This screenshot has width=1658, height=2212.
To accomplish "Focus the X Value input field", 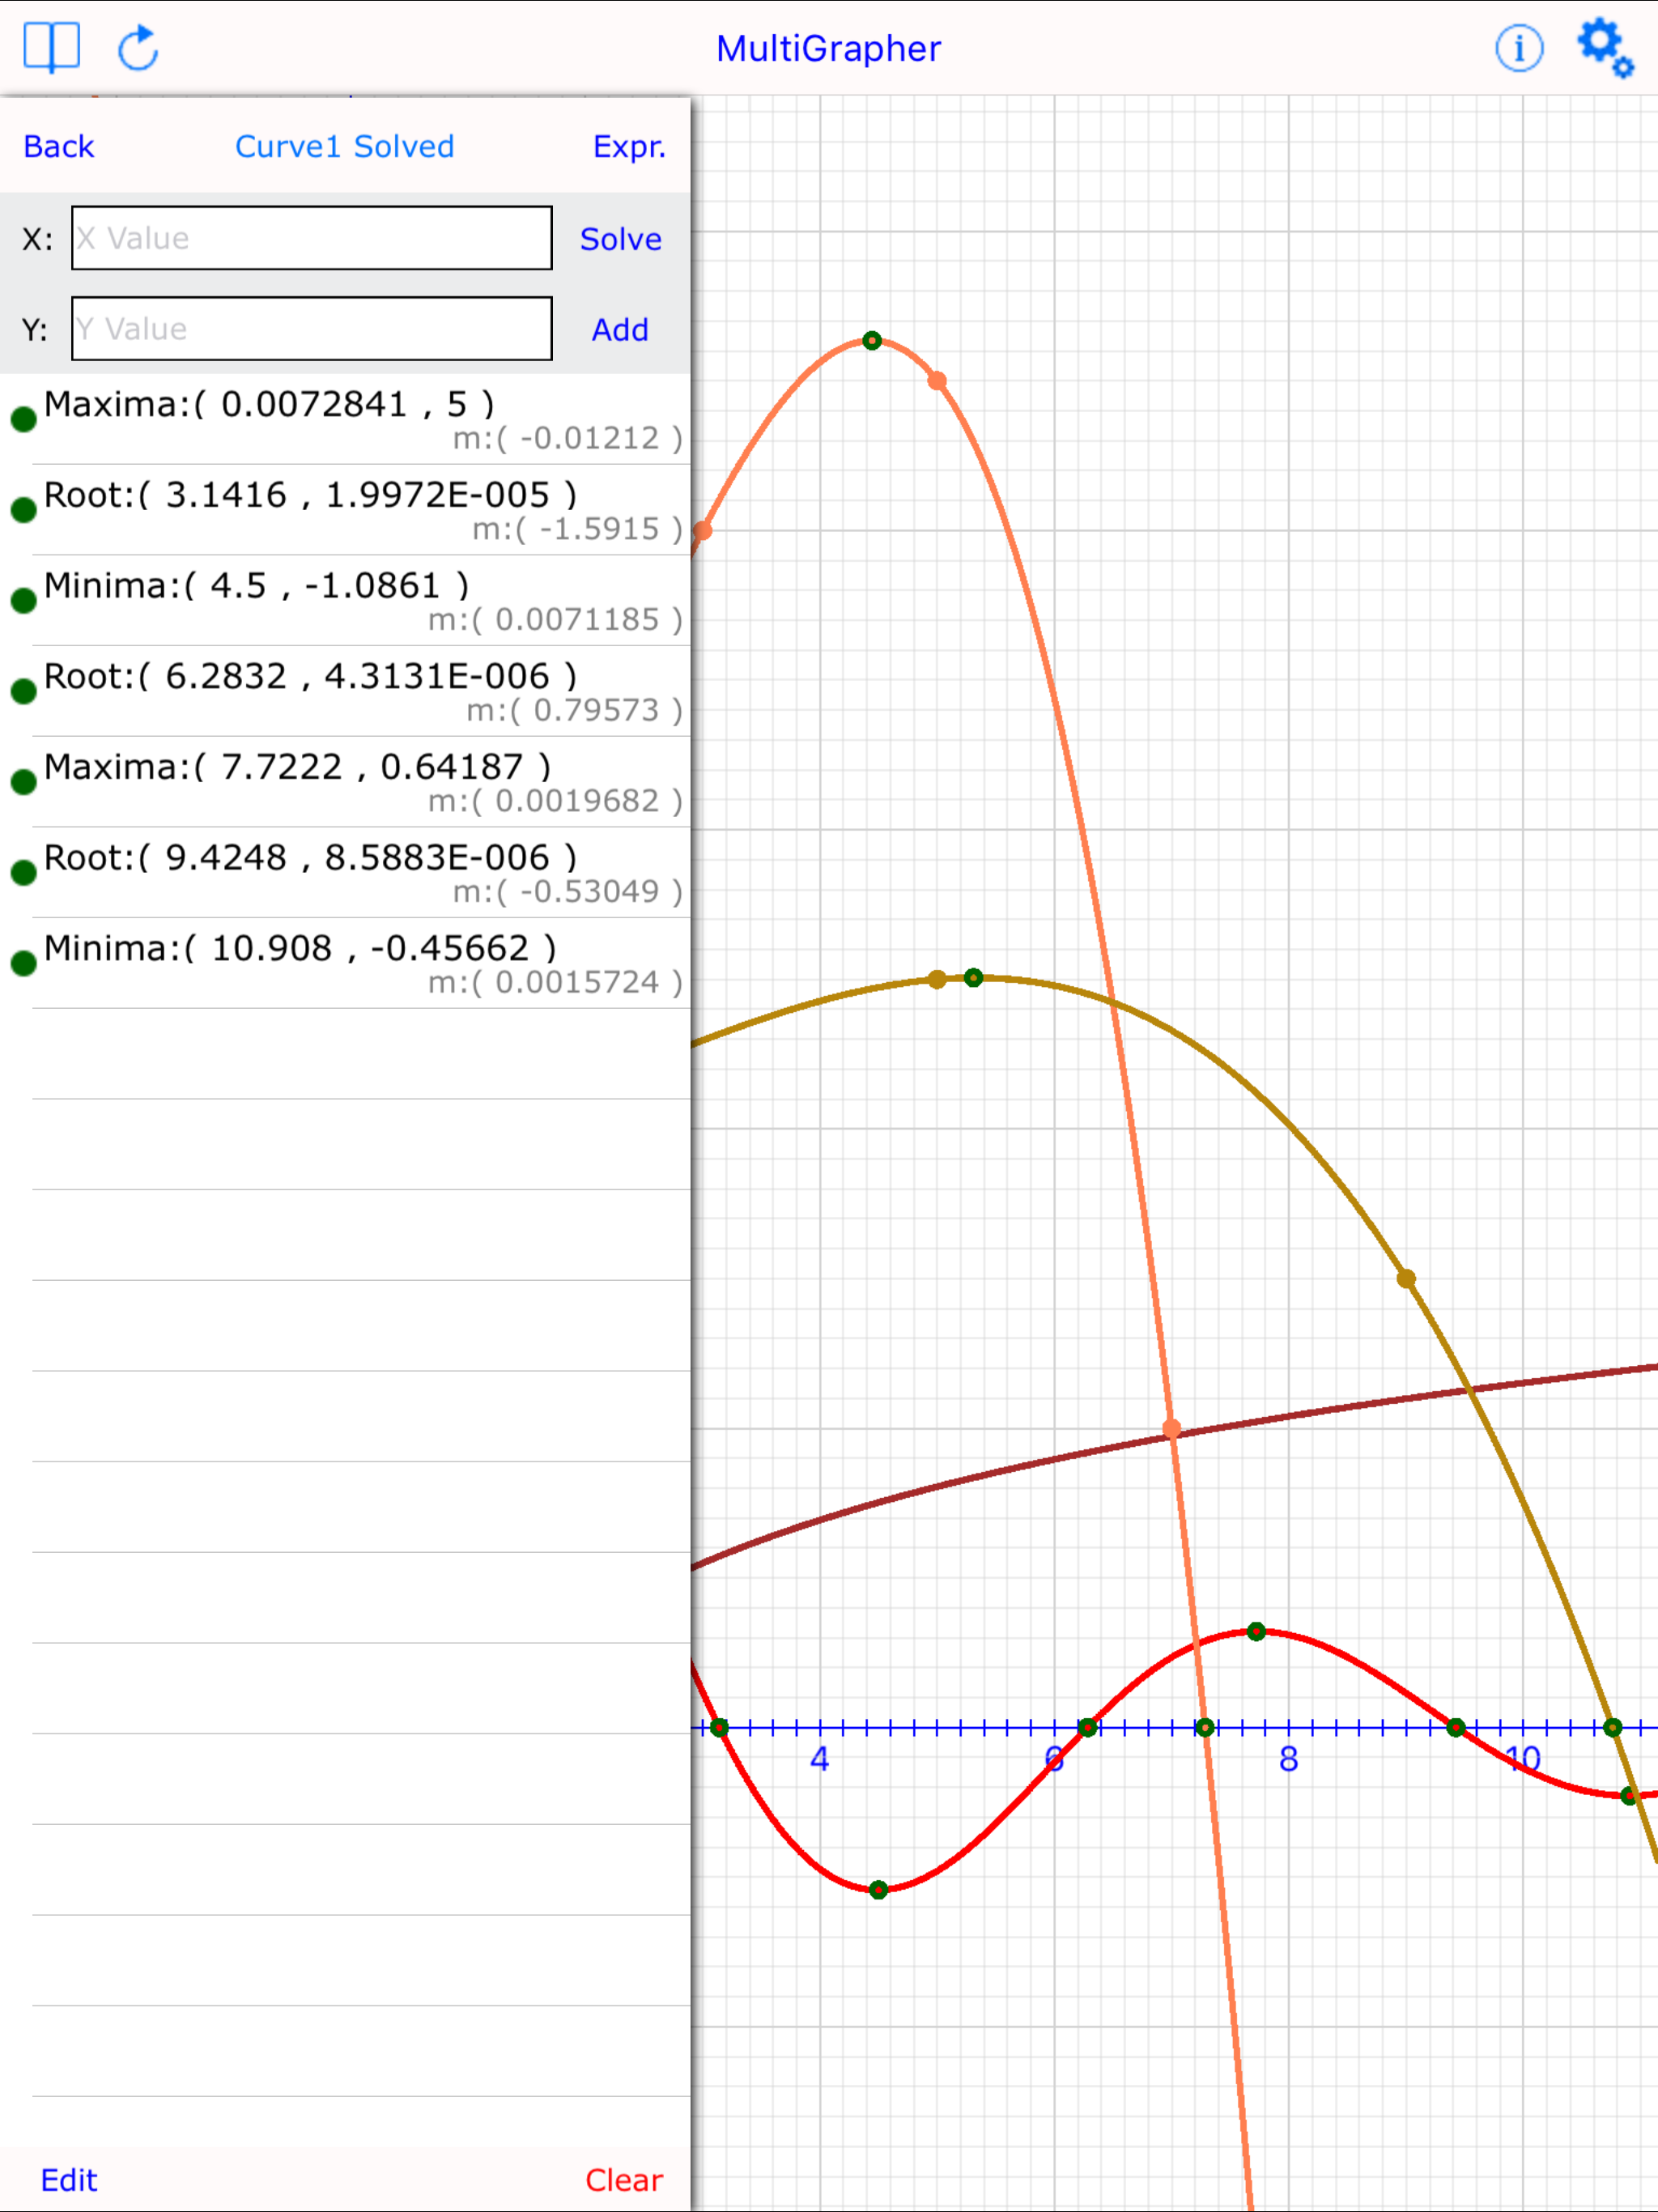I will pyautogui.click(x=311, y=238).
